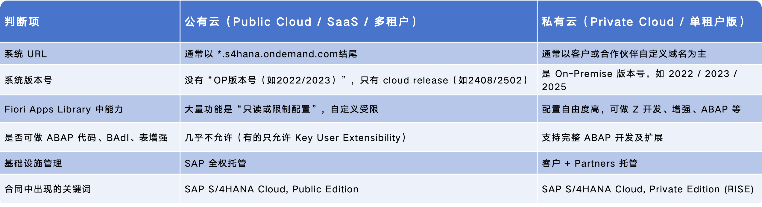Select the Fiori Apps Library 中能力 label
The height and width of the screenshot is (207, 762).
tap(64, 109)
